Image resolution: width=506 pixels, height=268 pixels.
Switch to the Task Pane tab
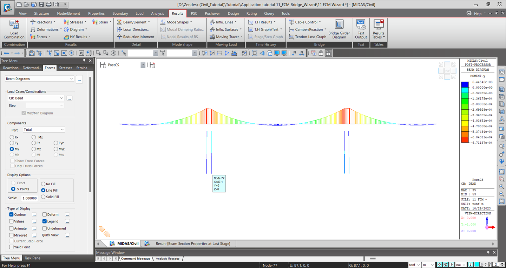(32, 258)
